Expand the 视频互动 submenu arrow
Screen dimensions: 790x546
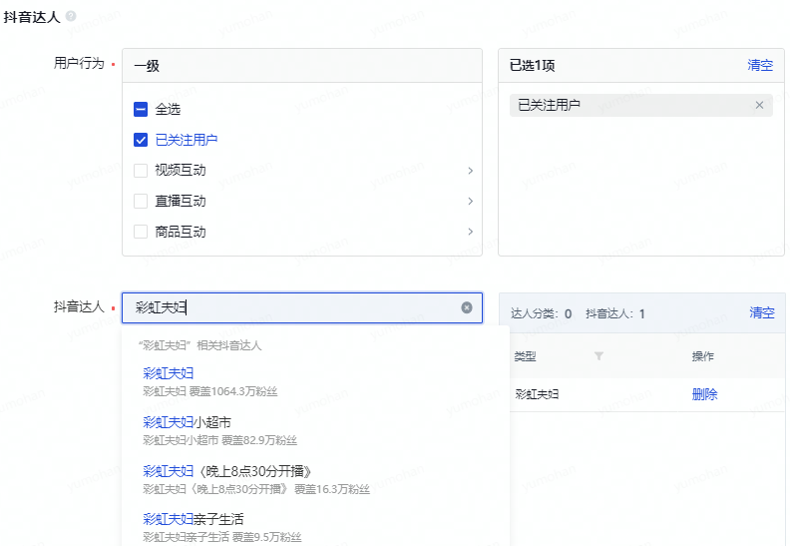tap(470, 171)
